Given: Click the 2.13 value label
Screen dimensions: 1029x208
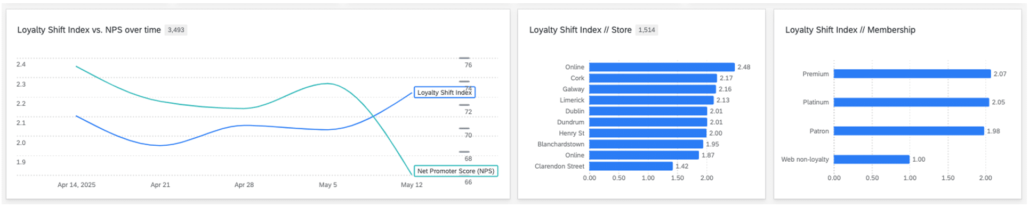Looking at the screenshot, I should tap(723, 100).
